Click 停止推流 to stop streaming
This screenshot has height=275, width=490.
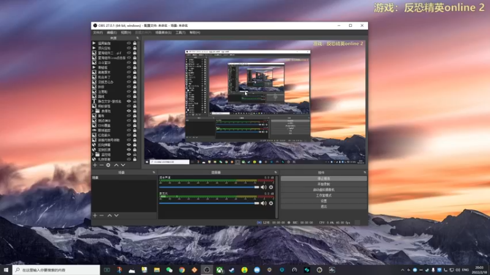pyautogui.click(x=323, y=178)
